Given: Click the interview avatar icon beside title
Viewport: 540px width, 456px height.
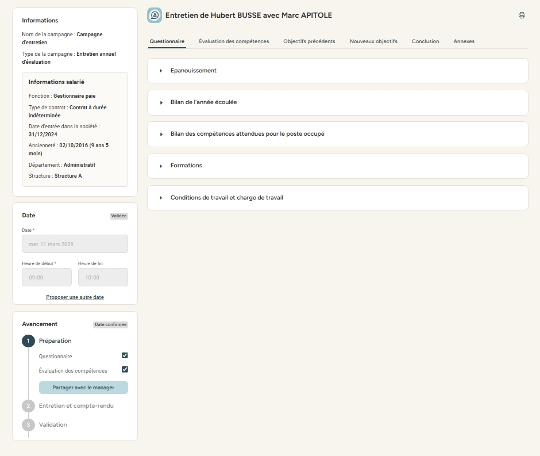Looking at the screenshot, I should tap(155, 16).
